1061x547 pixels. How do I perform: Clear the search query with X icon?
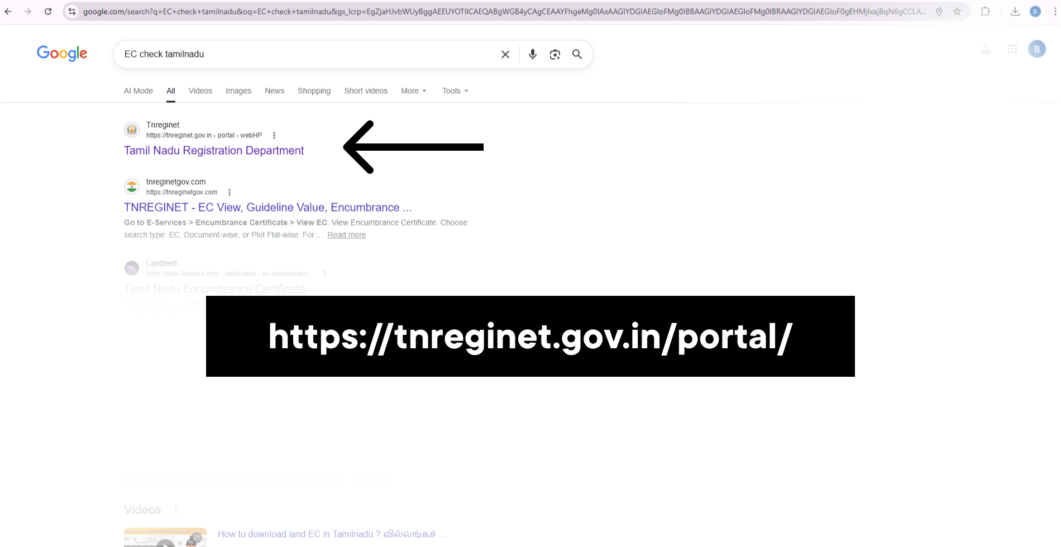tap(505, 54)
